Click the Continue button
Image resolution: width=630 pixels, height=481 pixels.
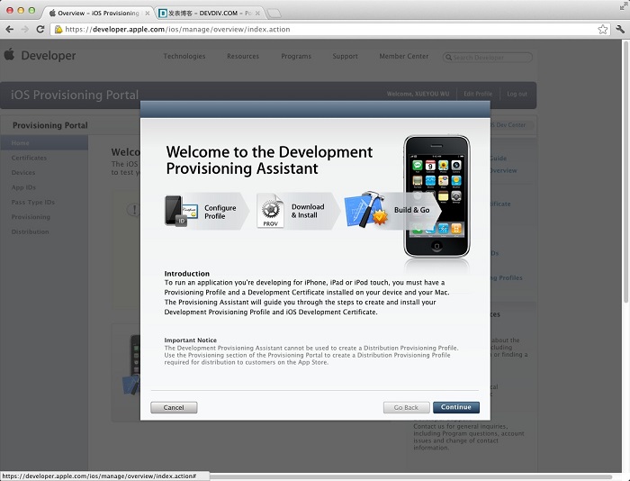coord(456,407)
